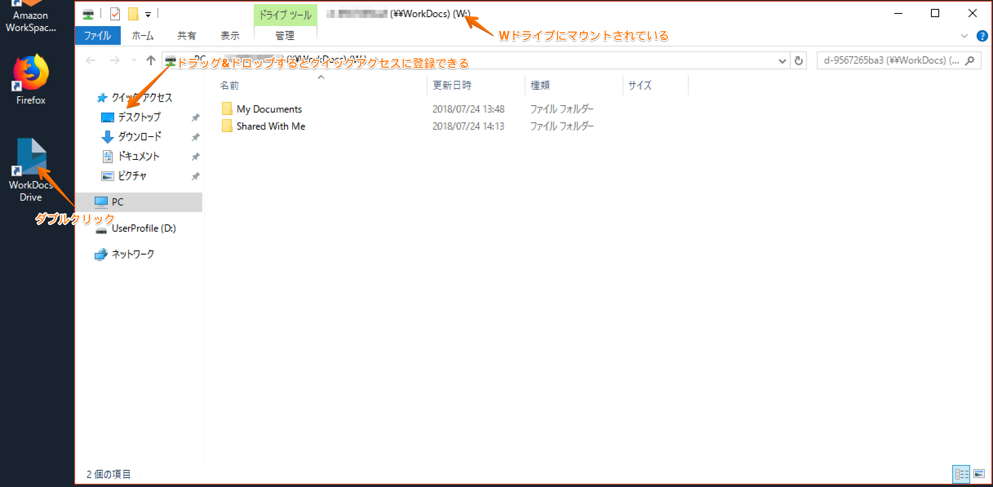Viewport: 993px width, 487px height.
Task: Open the ファイル ribbon tab
Action: [98, 36]
